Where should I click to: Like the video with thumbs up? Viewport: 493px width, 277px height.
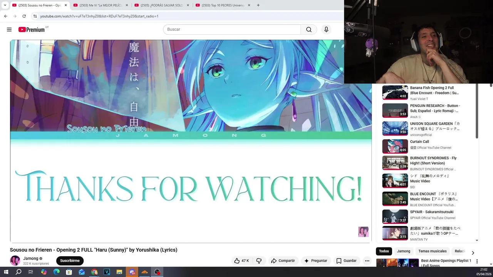(241, 261)
